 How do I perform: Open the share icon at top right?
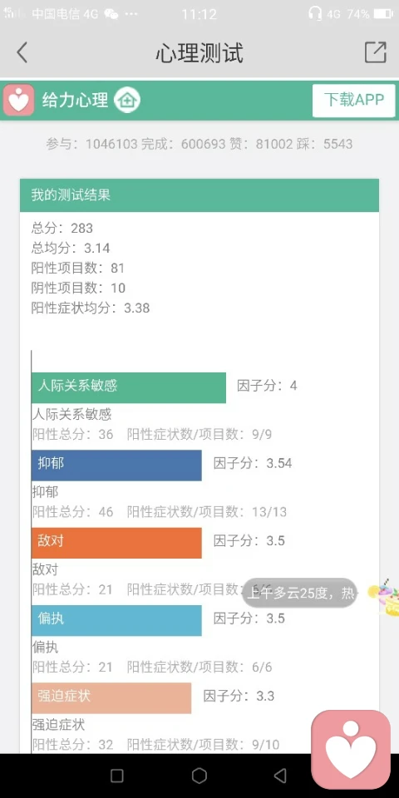pyautogui.click(x=375, y=52)
